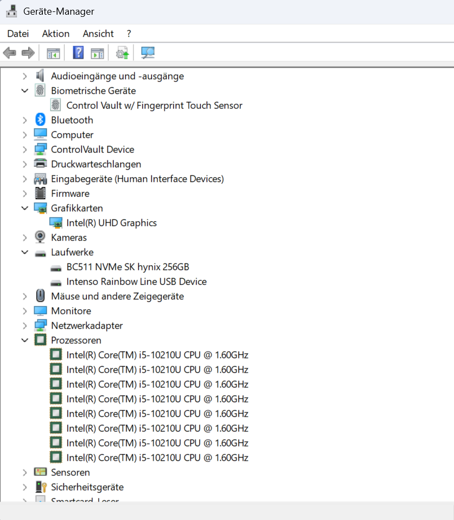Select the Bluetooth category label
The height and width of the screenshot is (520, 454).
click(x=72, y=120)
